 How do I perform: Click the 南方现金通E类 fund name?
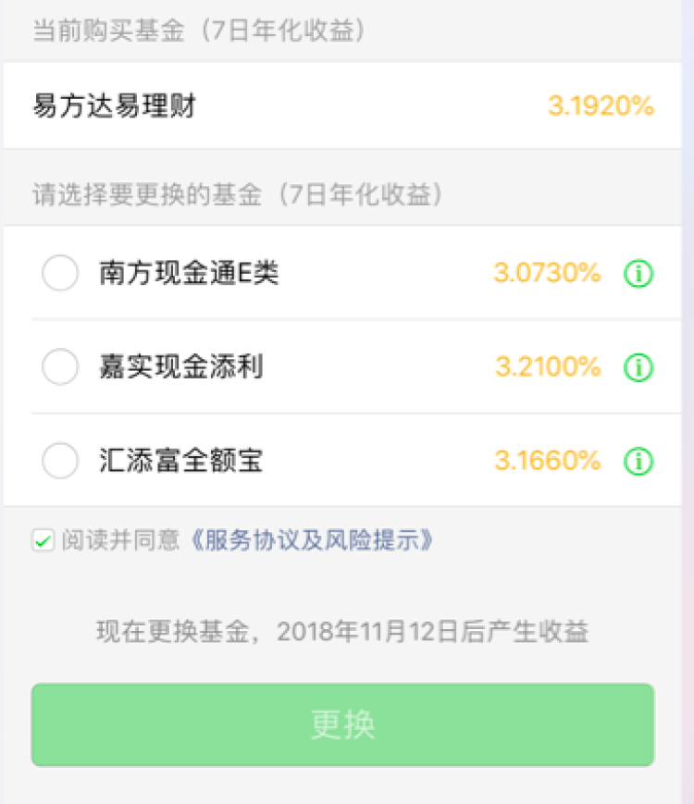[x=189, y=273]
